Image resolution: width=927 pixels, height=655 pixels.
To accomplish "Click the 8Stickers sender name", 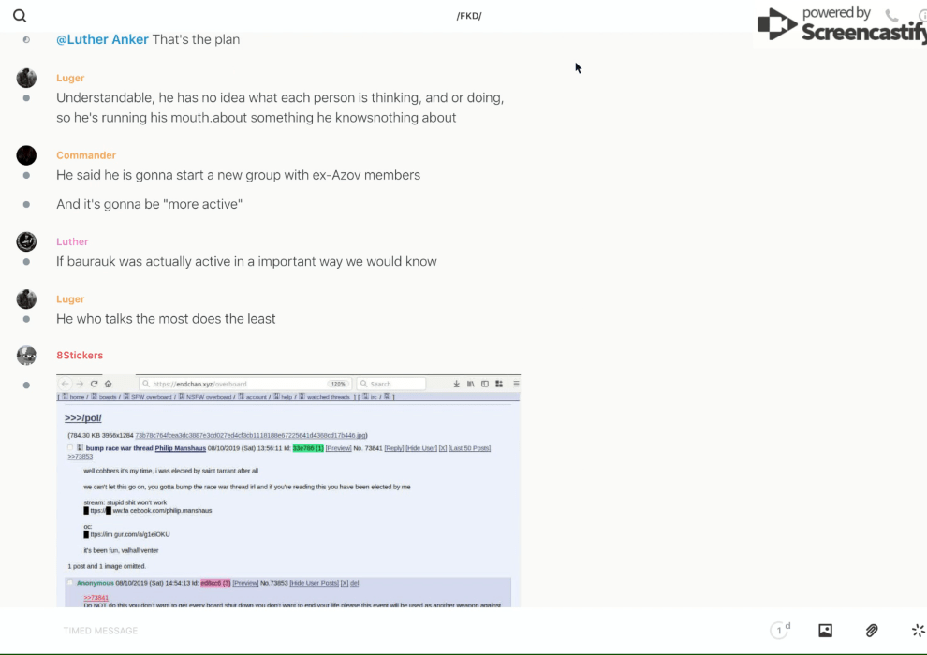I will coord(80,356).
